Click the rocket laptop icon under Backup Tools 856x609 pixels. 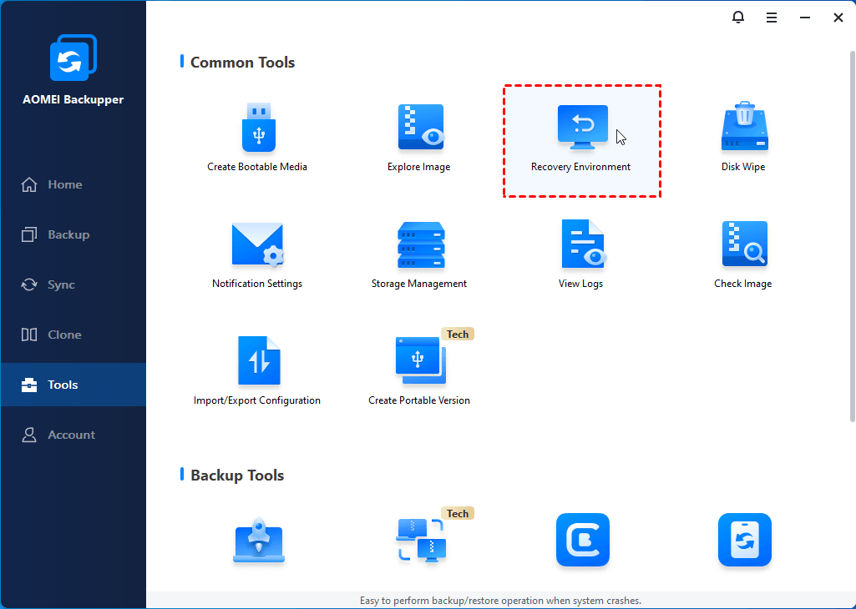(258, 541)
